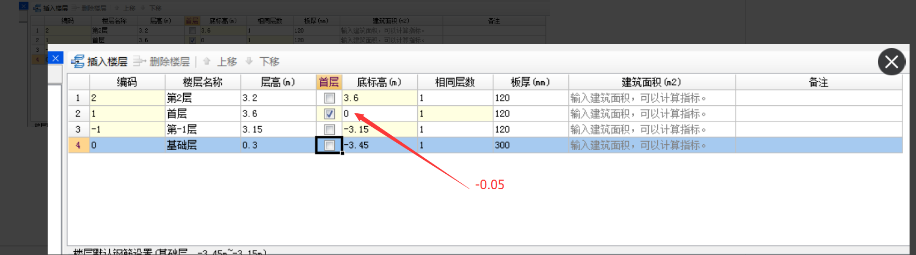
Task: Select highlighted row number 4 header
Action: (x=78, y=145)
